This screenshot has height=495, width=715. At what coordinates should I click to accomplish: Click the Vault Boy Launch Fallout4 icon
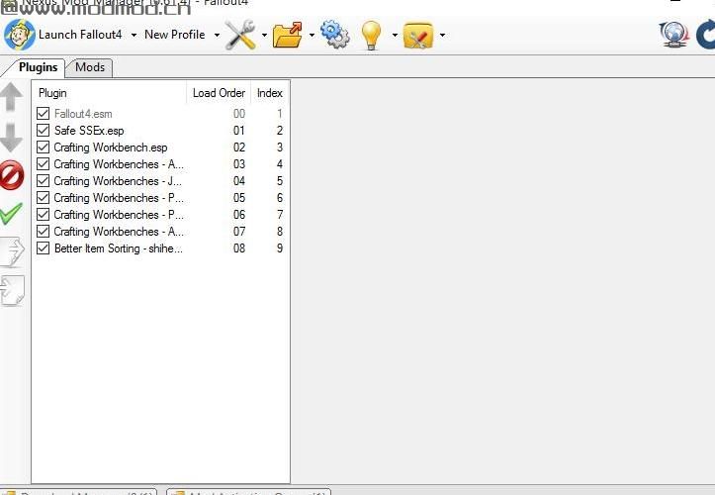[x=19, y=35]
